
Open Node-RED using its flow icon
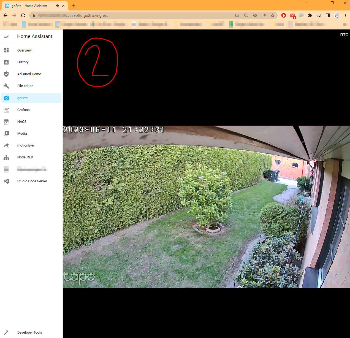(x=6, y=157)
